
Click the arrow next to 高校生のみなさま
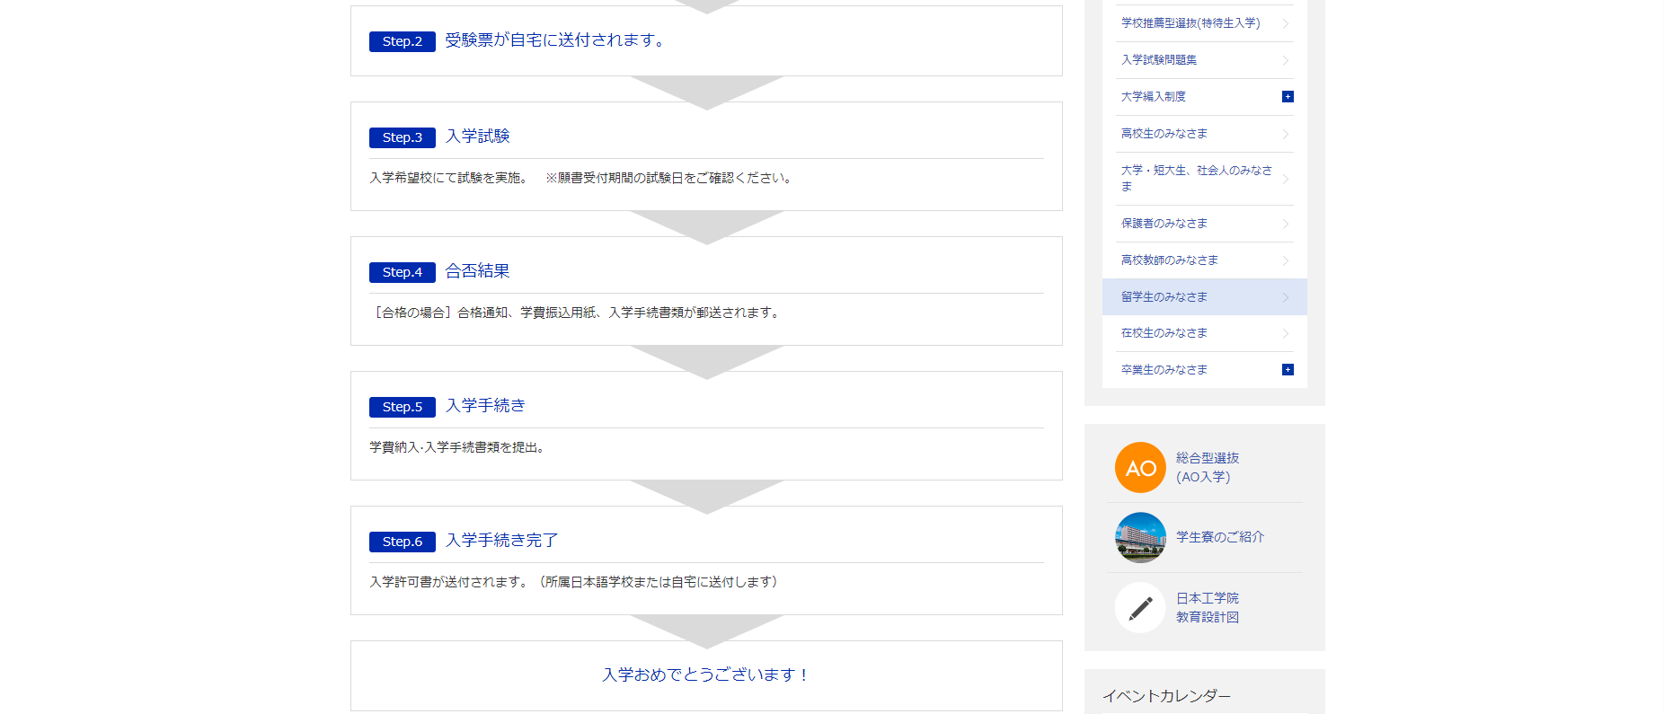pyautogui.click(x=1286, y=134)
